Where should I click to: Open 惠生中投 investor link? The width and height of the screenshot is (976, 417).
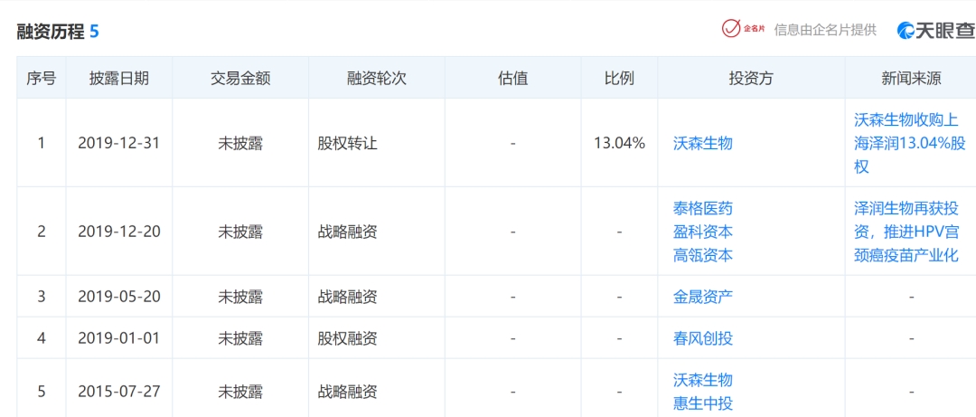point(703,403)
